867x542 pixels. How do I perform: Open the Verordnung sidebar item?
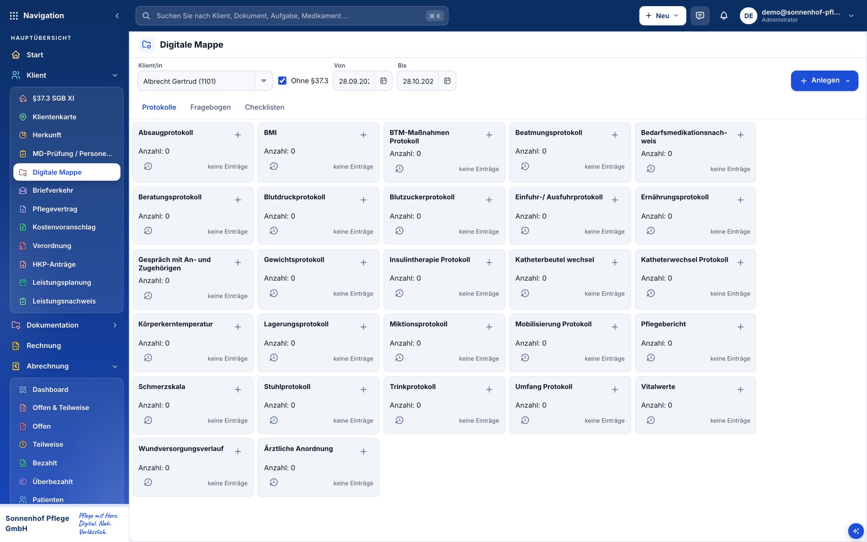click(x=67, y=246)
